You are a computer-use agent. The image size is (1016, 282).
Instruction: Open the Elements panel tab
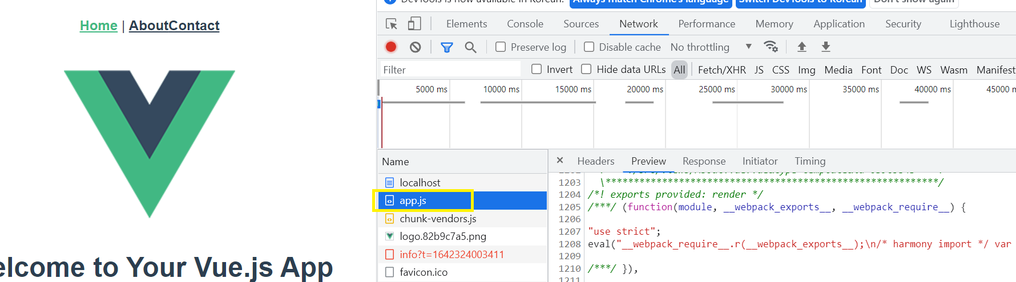466,24
